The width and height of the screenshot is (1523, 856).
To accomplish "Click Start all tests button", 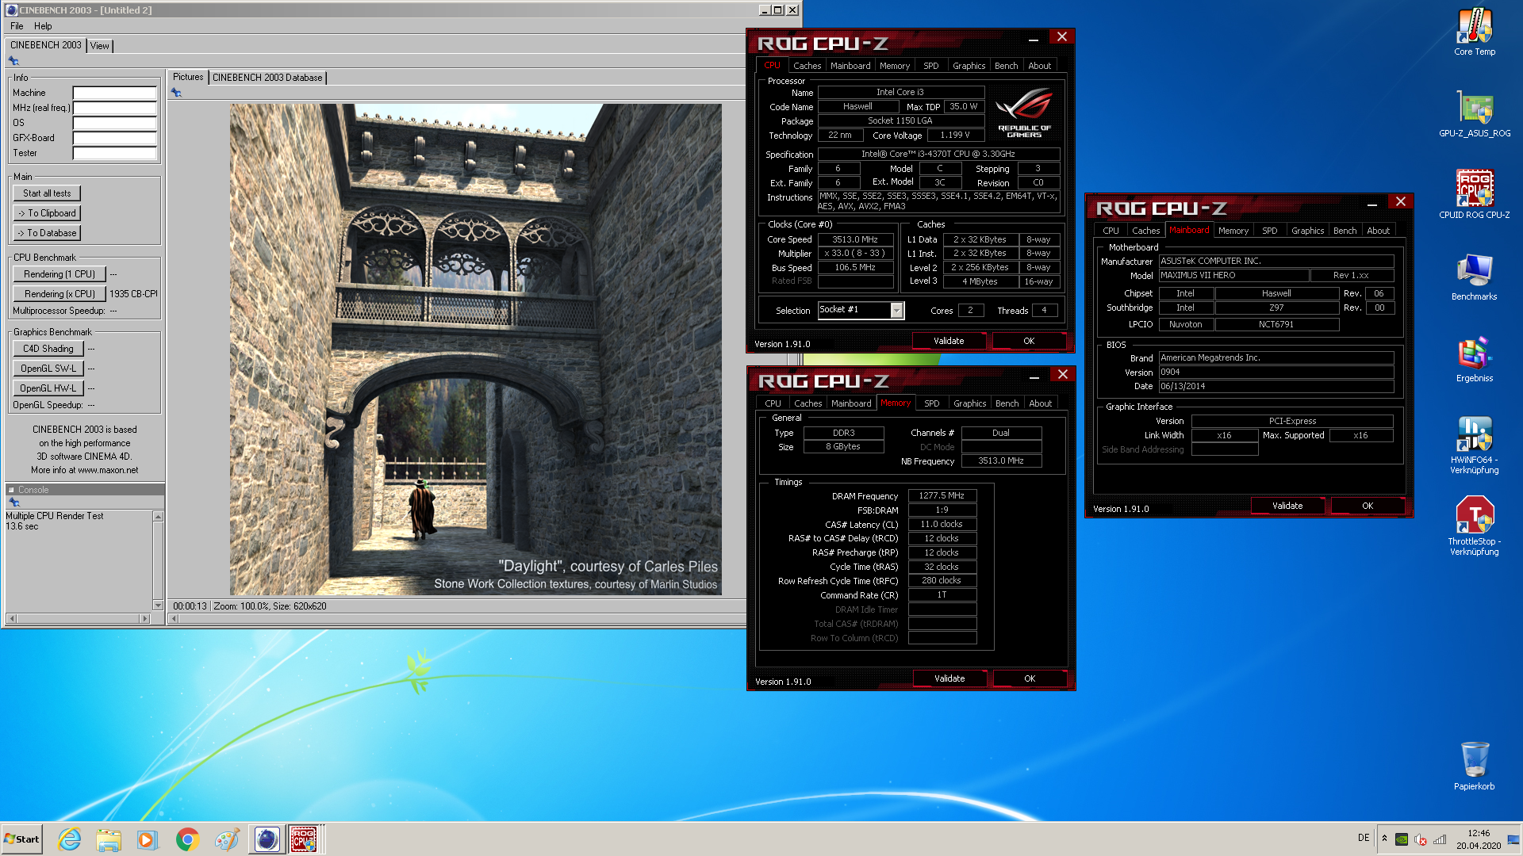I will [x=47, y=193].
